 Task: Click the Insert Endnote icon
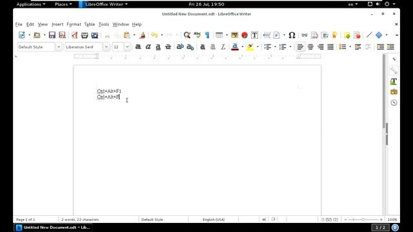pos(325,35)
